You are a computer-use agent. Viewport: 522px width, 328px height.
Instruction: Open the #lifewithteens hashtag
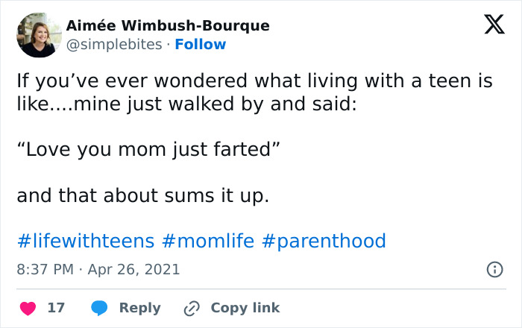86,241
